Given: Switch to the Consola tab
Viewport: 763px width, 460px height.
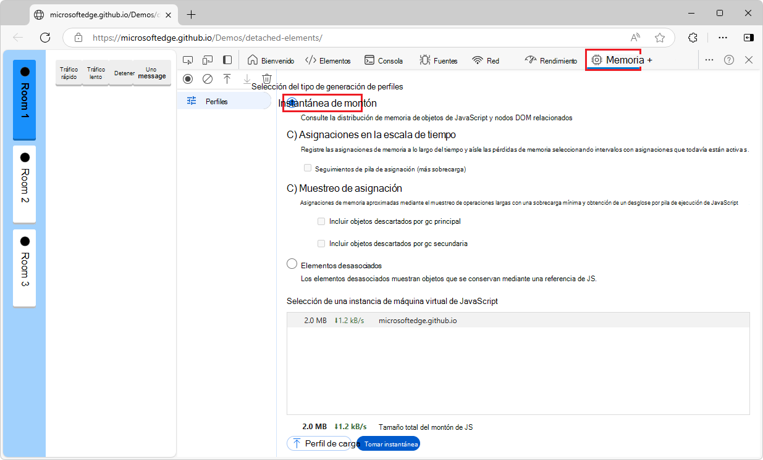Looking at the screenshot, I should [383, 60].
